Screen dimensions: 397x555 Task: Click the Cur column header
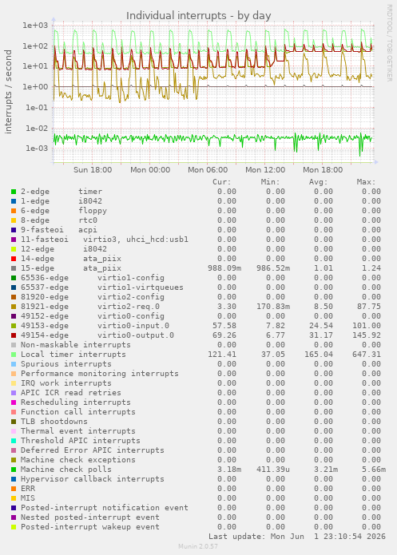coord(222,182)
